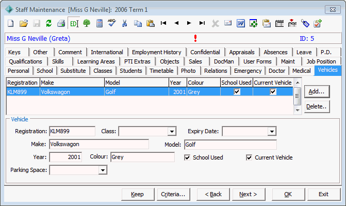Click the Registration column header

click(x=23, y=83)
